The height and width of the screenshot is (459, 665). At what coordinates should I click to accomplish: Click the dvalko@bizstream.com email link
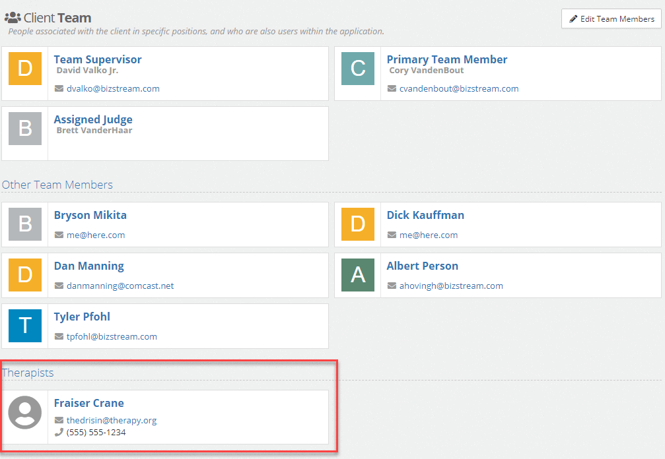(x=113, y=88)
